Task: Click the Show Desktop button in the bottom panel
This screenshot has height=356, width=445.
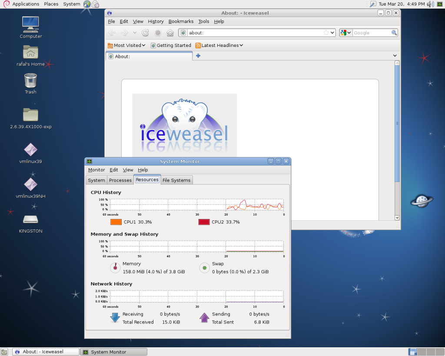Action: point(4,352)
